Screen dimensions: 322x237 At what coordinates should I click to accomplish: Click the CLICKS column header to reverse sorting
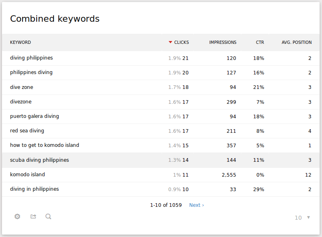point(181,42)
